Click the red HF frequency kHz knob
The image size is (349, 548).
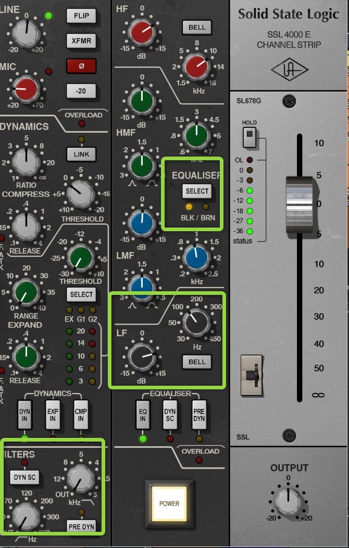197,67
